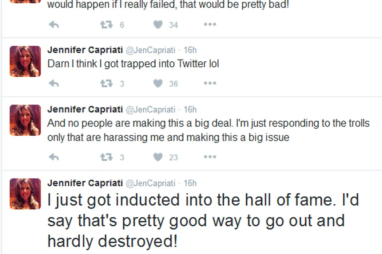The width and height of the screenshot is (382, 254).
Task: Click the 16h timestamp on the 'trapped' tweet
Action: pos(190,50)
